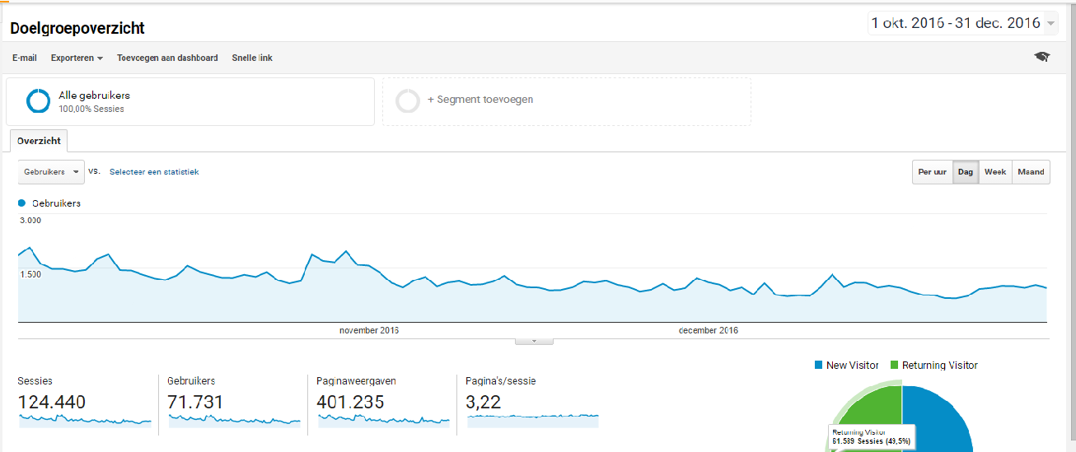Viewport: 1076px width, 452px height.
Task: Click + Segment toevoegen box
Action: point(566,101)
